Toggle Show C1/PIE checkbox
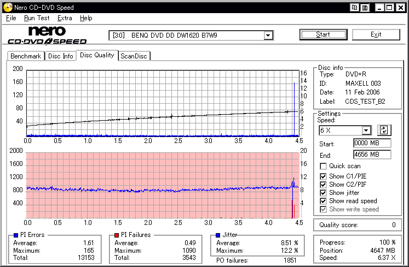Viewport: 409px width, 267px height. 323,176
